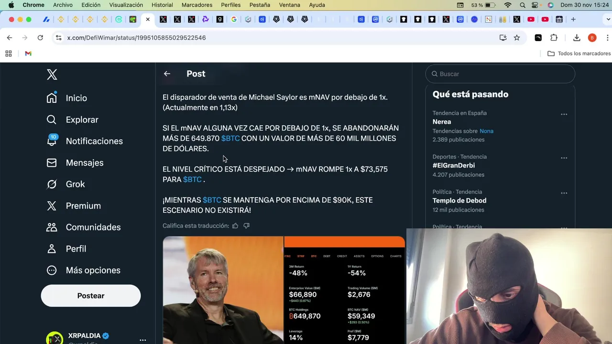
Task: Open options for Templo de Debod trend
Action: click(564, 193)
